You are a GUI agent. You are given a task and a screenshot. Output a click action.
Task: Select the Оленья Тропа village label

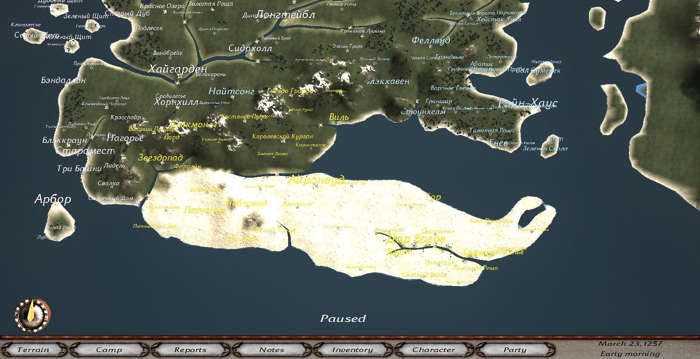click(347, 46)
